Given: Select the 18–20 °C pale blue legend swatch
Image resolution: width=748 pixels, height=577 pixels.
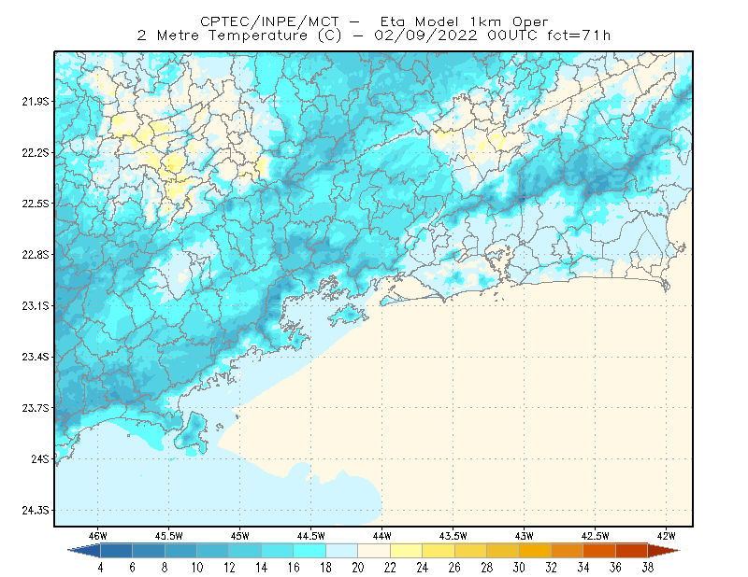Looking at the screenshot, I should [341, 551].
